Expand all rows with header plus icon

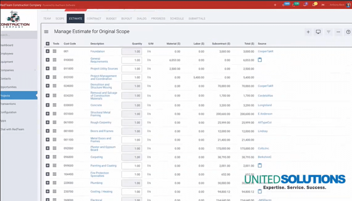coord(48,44)
